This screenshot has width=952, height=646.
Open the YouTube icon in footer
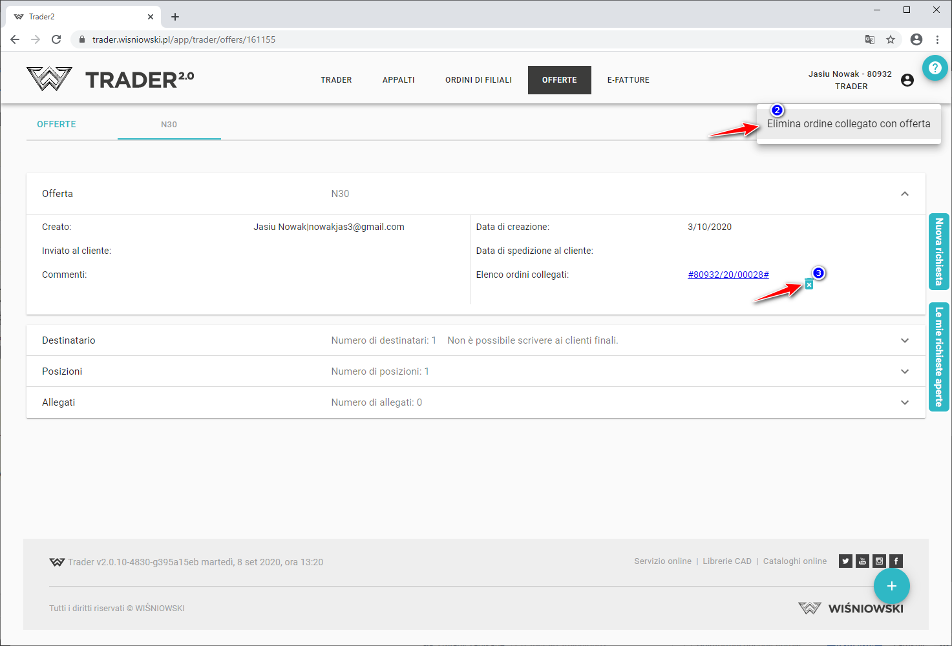pos(862,561)
